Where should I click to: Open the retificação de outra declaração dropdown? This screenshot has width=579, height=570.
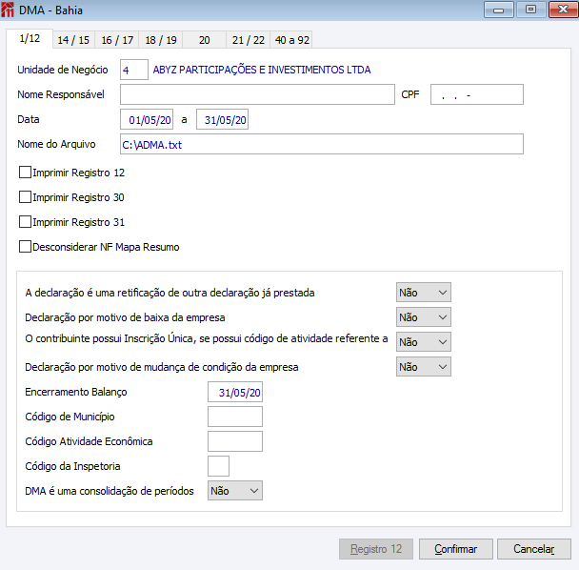[x=423, y=293]
